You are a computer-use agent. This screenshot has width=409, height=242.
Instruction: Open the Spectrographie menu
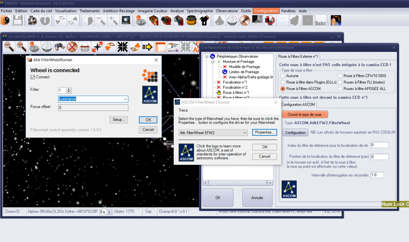[x=200, y=11]
